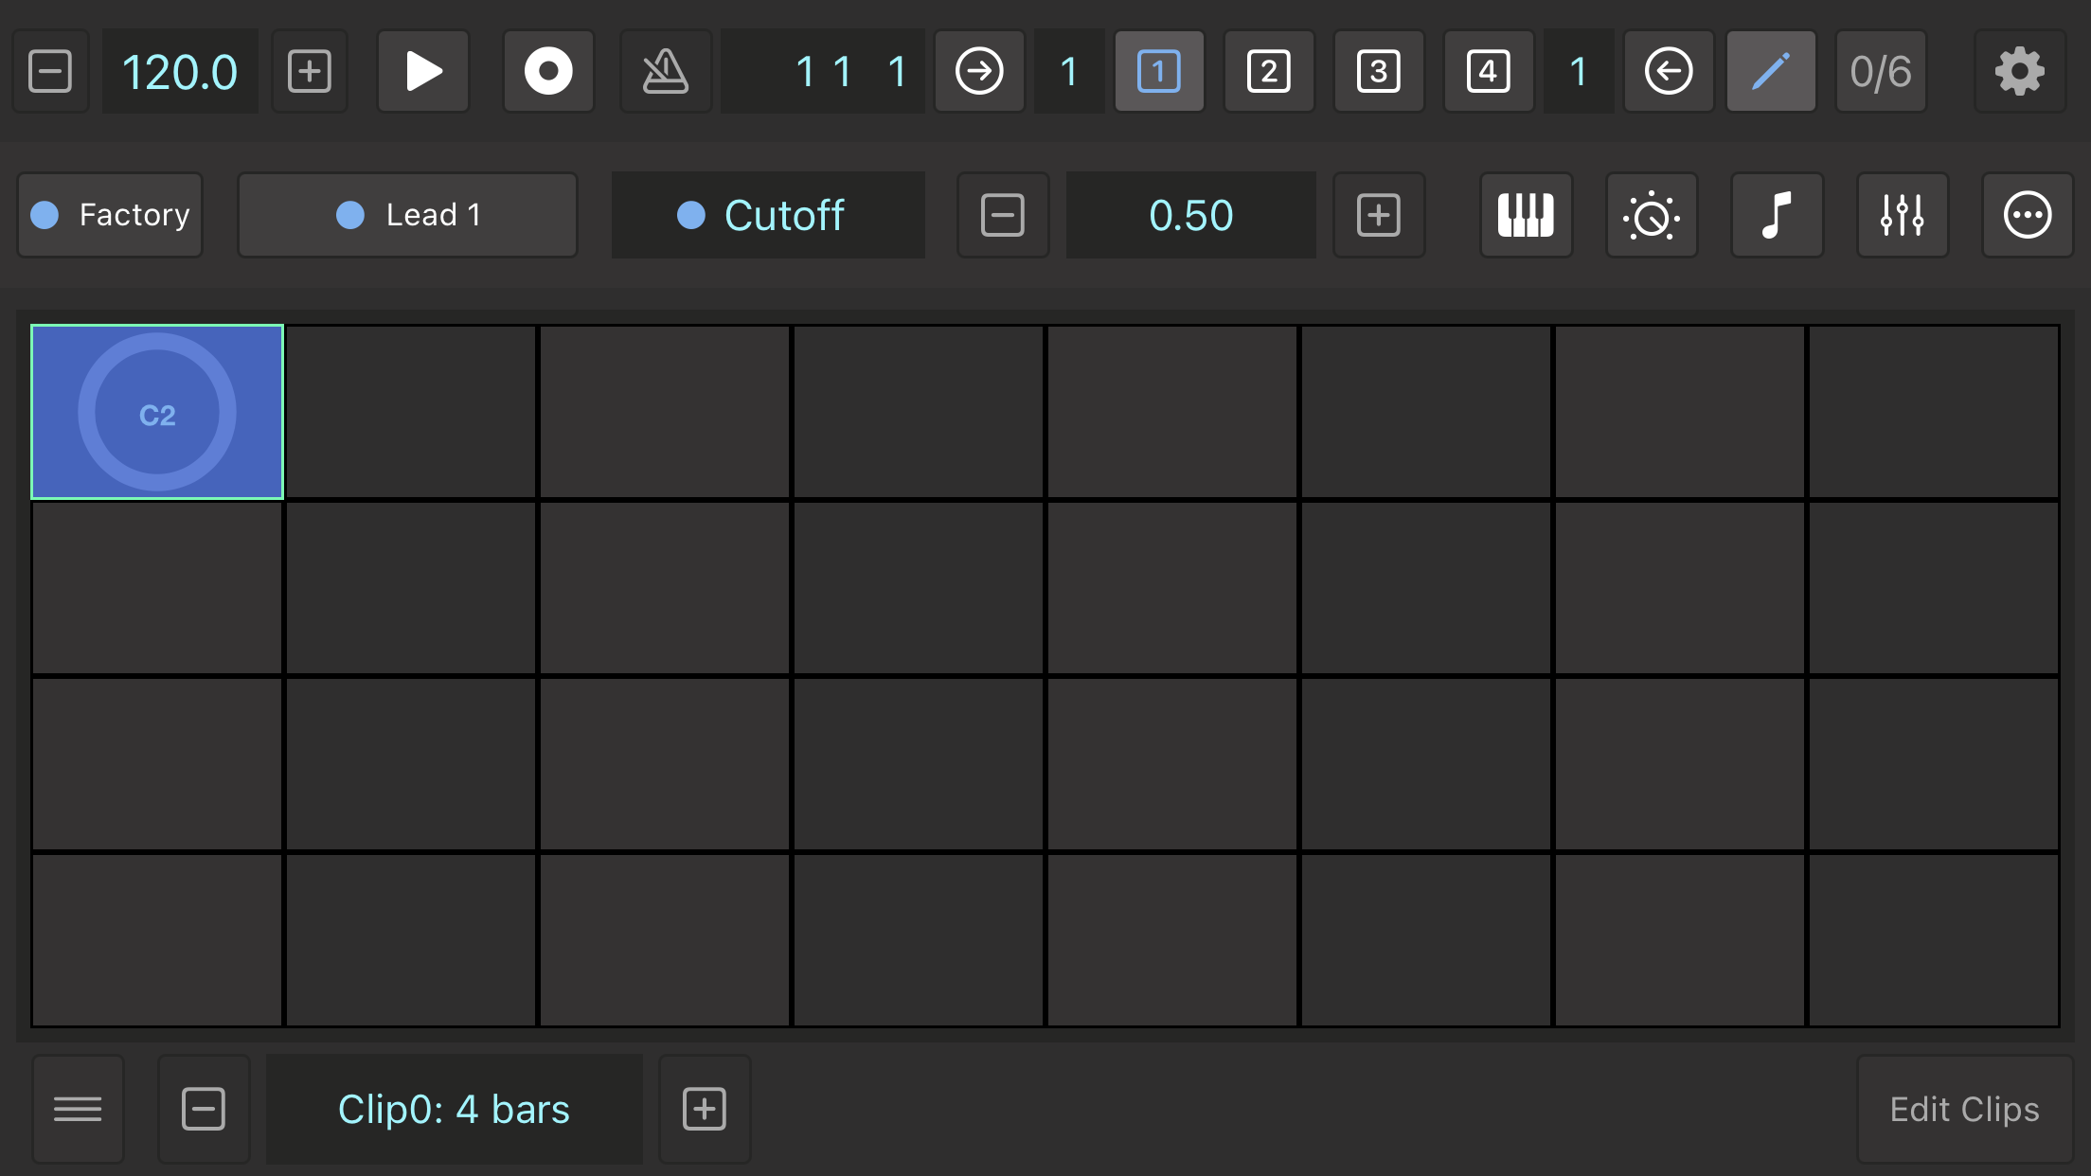The height and width of the screenshot is (1176, 2091).
Task: Switch to scene 3
Action: tap(1379, 72)
